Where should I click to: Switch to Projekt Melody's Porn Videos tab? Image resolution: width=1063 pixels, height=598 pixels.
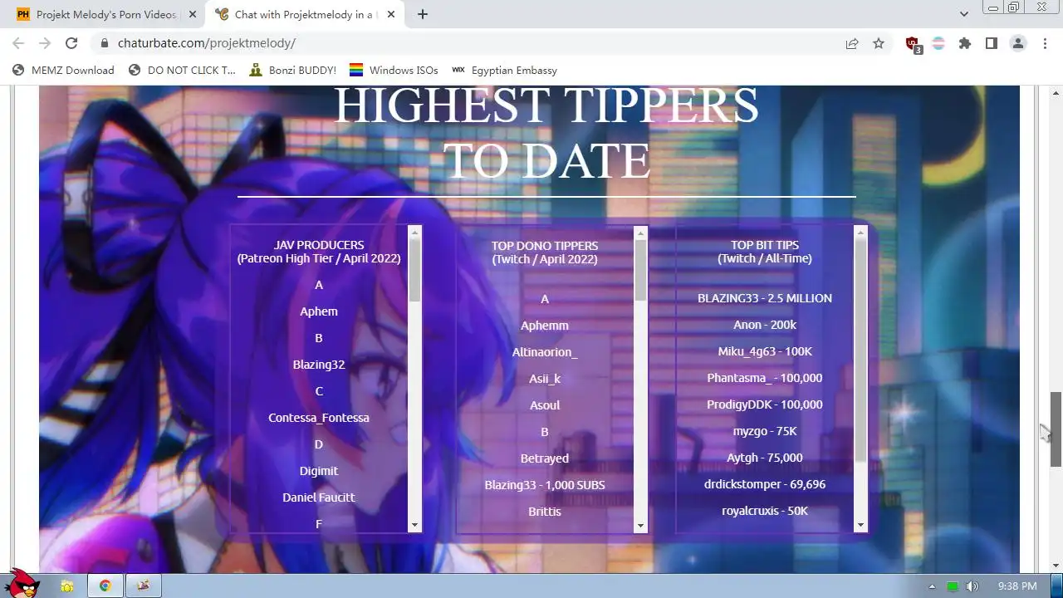click(105, 14)
